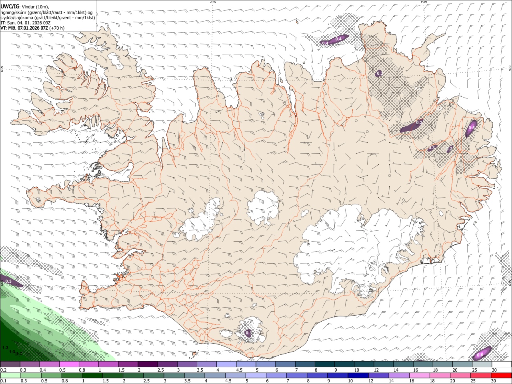Click the light lavender top-row swatch starting at 4
Viewport: 512px width, 384px height.
tap(226, 364)
